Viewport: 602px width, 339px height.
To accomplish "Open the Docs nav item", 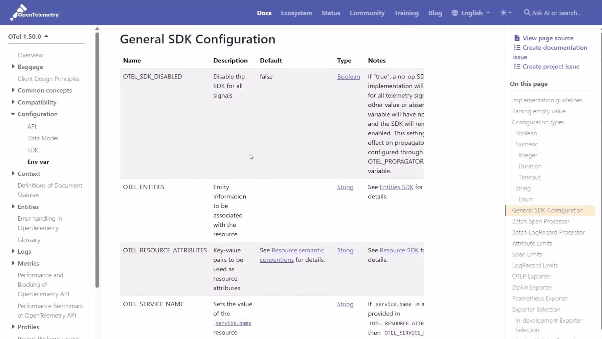I will pos(264,13).
